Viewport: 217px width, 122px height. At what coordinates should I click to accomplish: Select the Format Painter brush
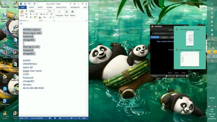click(26, 17)
